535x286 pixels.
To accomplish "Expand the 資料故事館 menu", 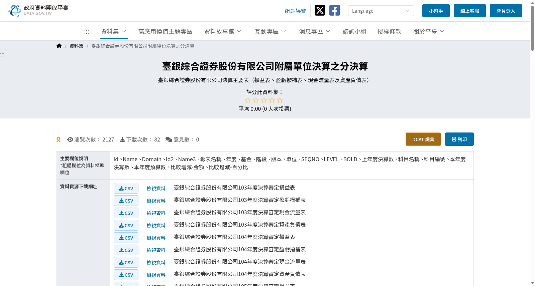I will click(223, 31).
